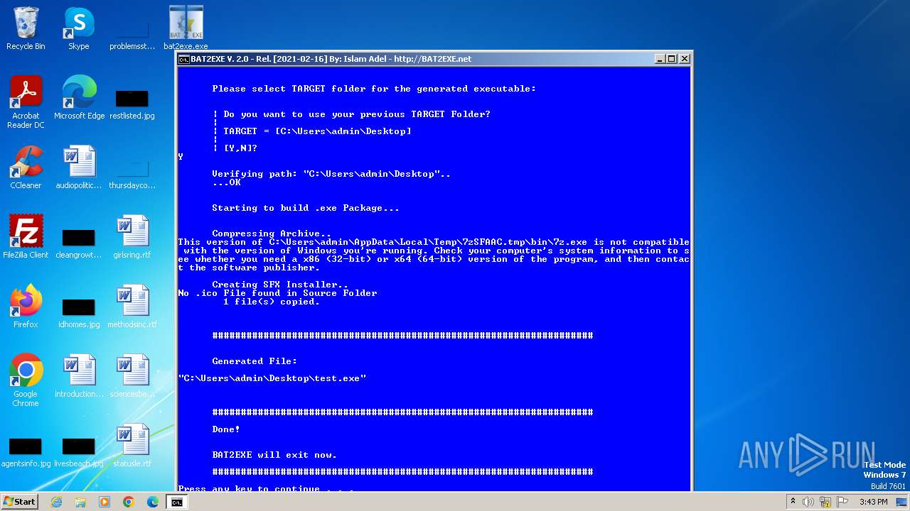Screen dimensions: 910x511
Task: Select the bat2exe.exe desktop file
Action: point(186,28)
